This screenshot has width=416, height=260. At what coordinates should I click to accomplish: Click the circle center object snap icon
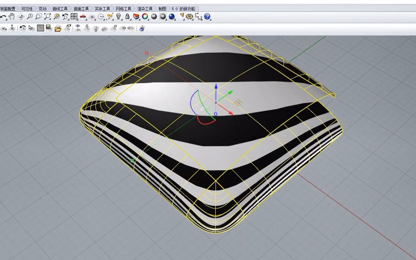101,17
